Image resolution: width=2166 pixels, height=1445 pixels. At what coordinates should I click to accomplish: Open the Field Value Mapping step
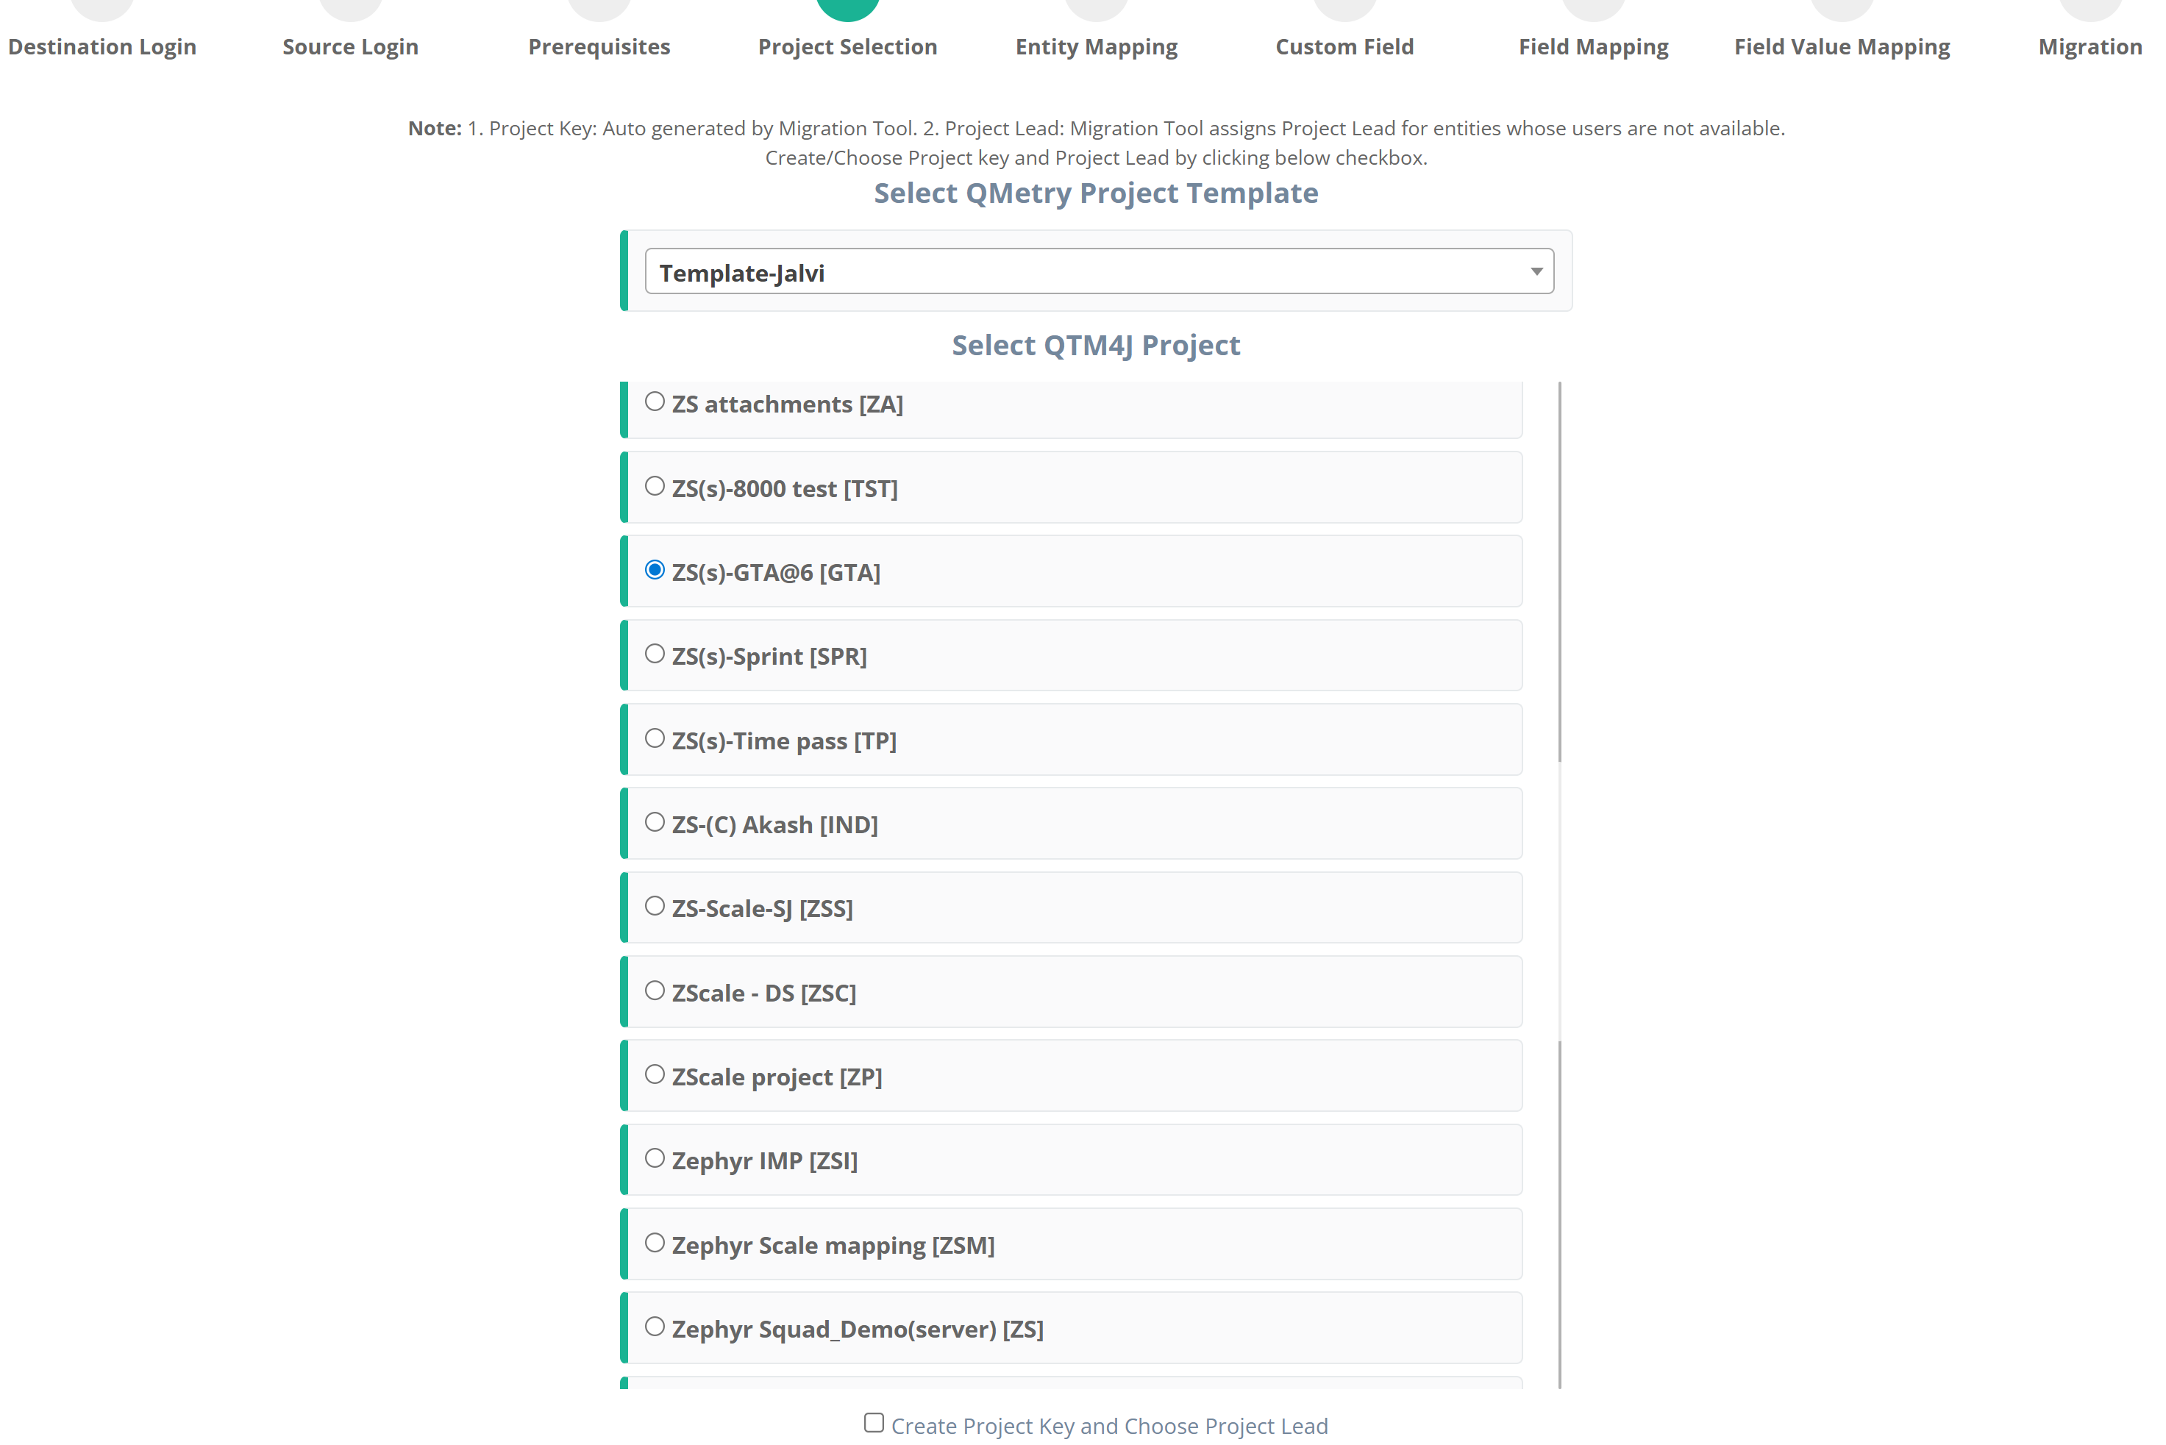click(x=1842, y=46)
